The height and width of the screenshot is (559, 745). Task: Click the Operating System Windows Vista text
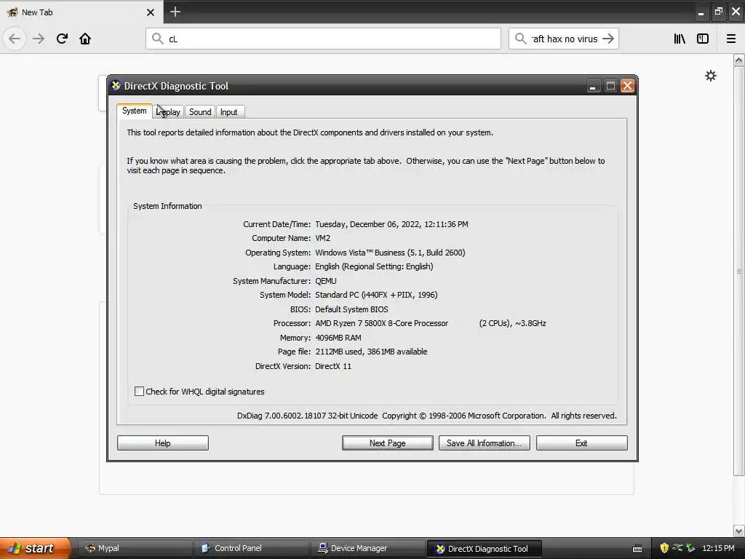click(x=390, y=253)
